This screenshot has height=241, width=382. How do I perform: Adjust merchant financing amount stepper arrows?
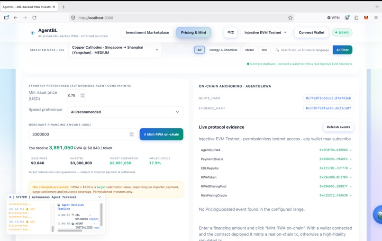[132, 134]
